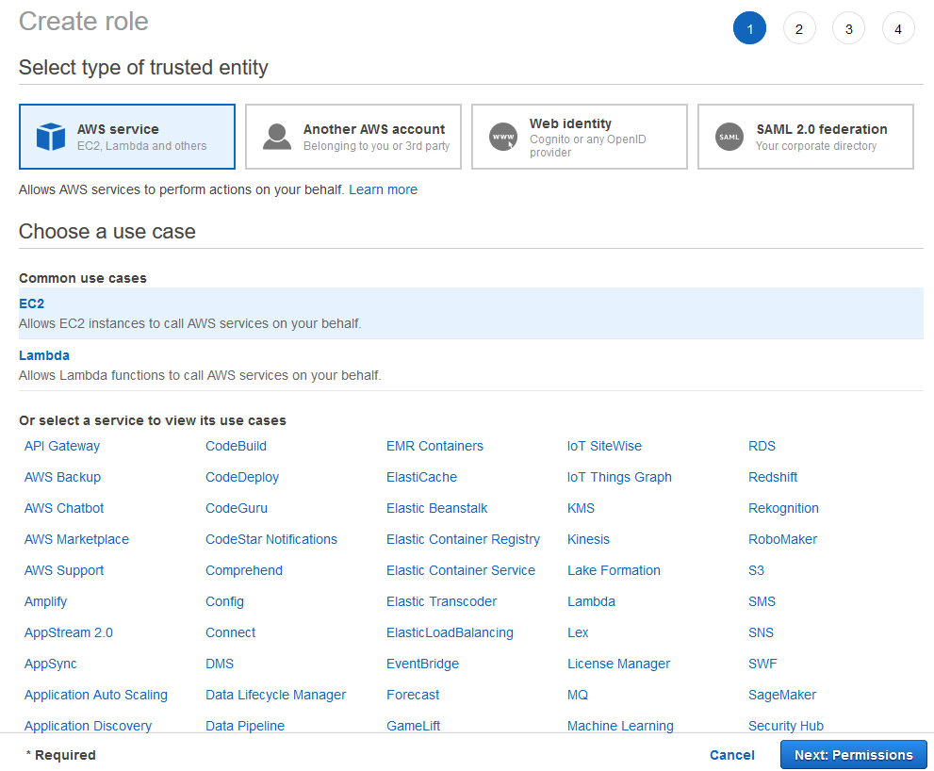
Task: Go to step 2 circle
Action: (x=799, y=28)
